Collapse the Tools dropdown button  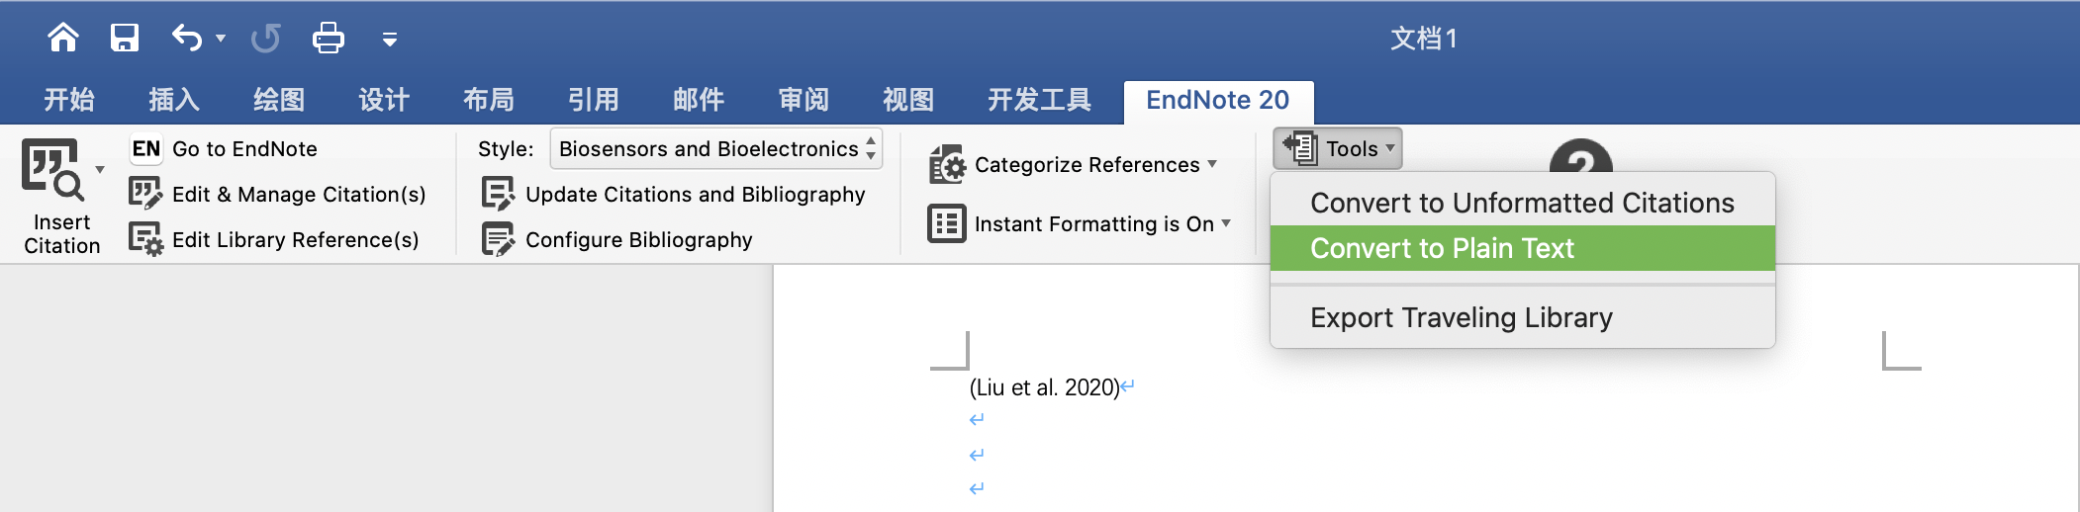click(x=1338, y=148)
